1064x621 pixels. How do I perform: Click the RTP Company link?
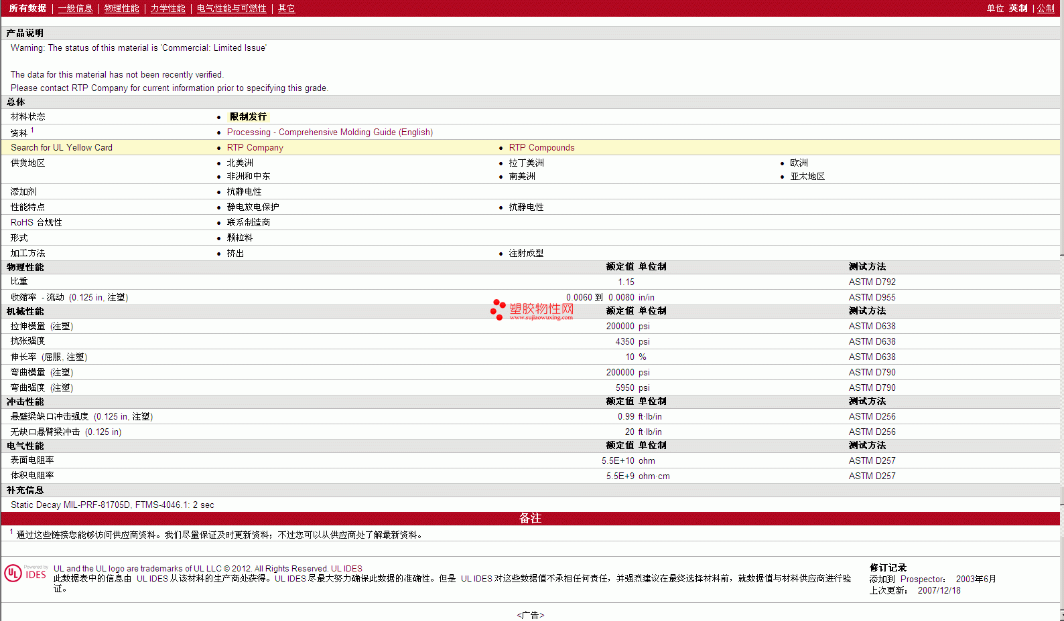(255, 148)
